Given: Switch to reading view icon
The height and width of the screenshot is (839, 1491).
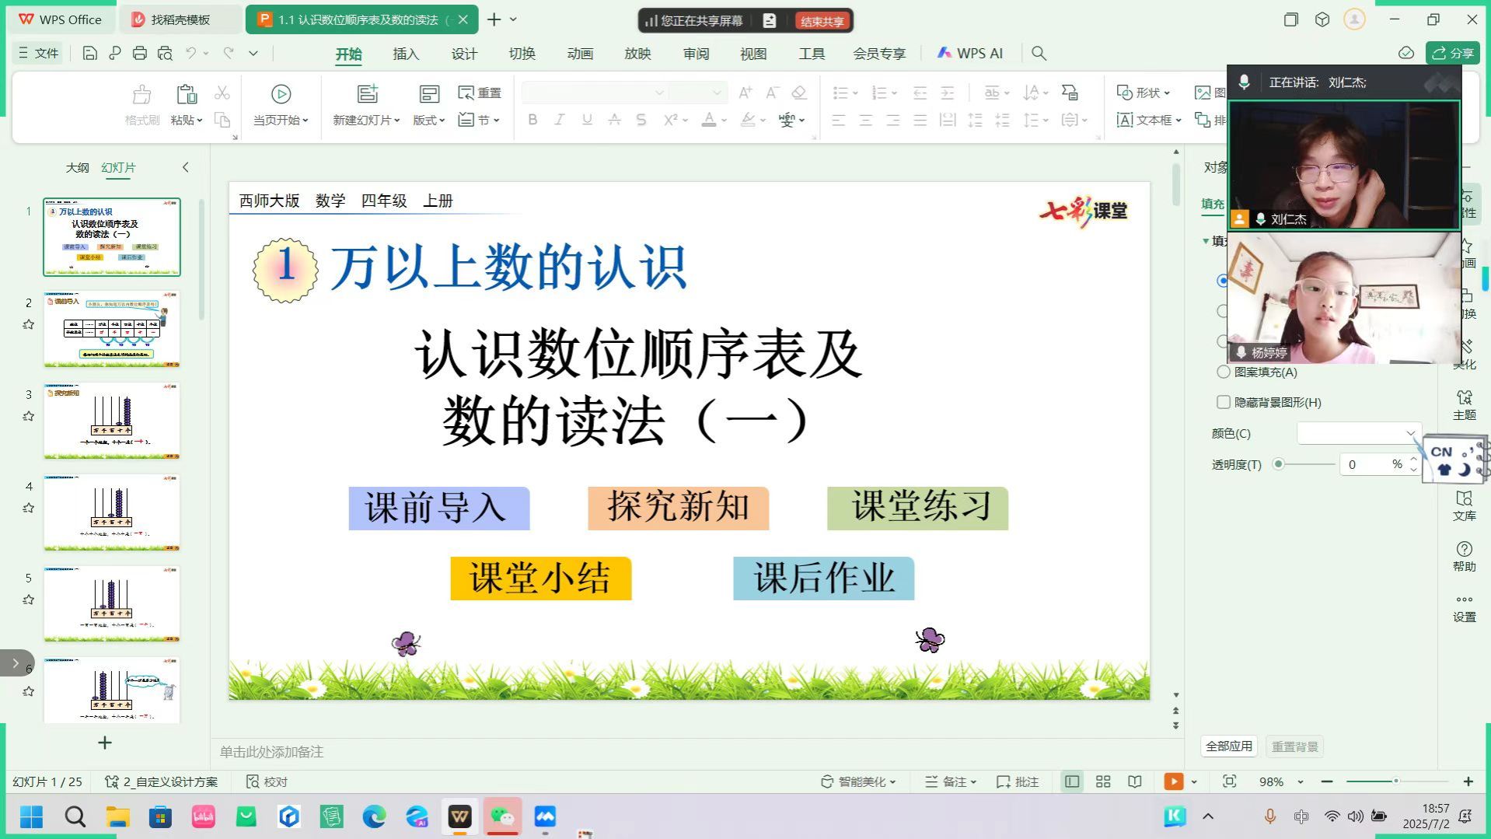Looking at the screenshot, I should [x=1135, y=781].
